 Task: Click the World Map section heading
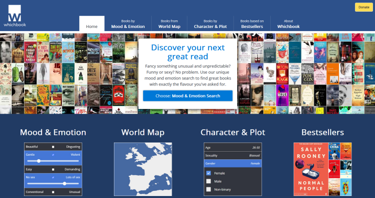coord(143,132)
